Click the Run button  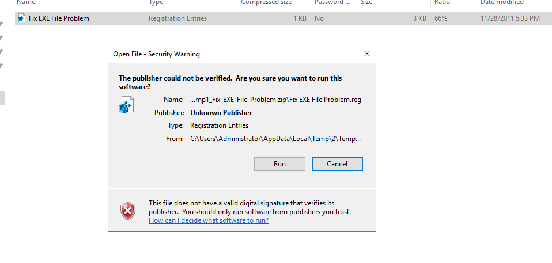279,164
